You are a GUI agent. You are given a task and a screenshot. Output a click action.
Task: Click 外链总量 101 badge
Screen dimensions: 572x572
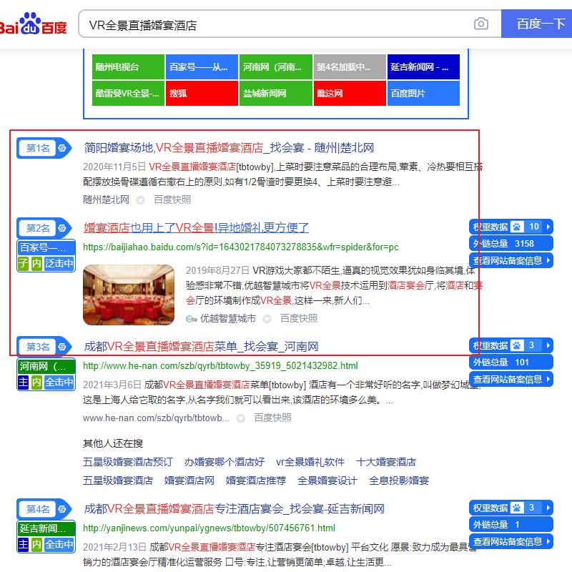[x=511, y=363]
